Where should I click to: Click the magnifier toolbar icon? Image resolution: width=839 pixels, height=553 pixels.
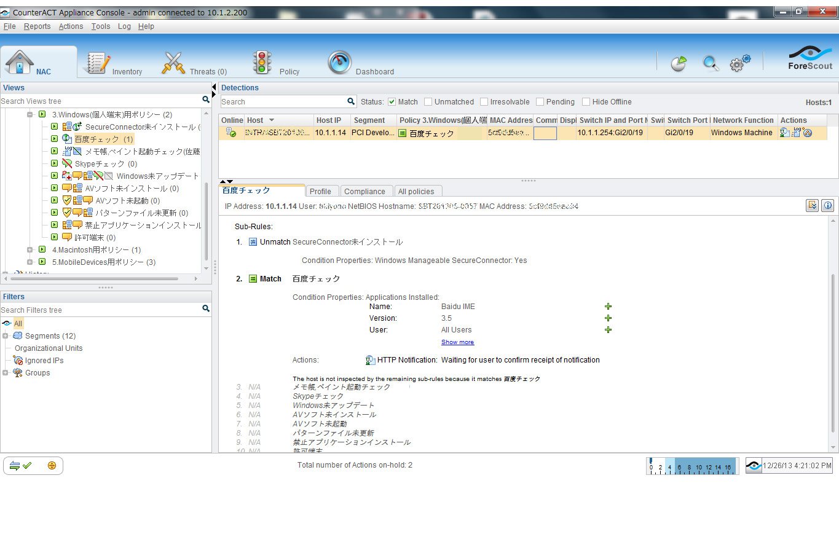(711, 63)
